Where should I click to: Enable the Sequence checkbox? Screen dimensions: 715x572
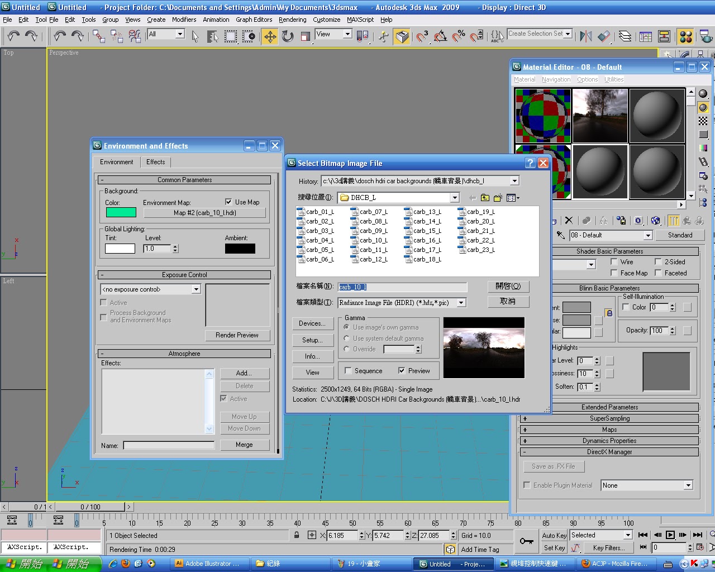point(348,370)
